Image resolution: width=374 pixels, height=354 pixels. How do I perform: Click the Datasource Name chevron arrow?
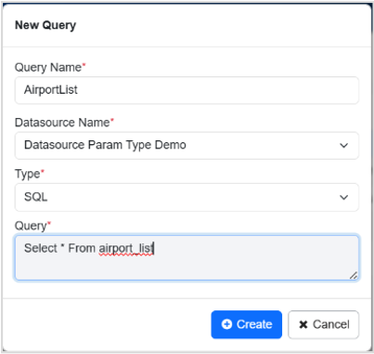click(343, 145)
